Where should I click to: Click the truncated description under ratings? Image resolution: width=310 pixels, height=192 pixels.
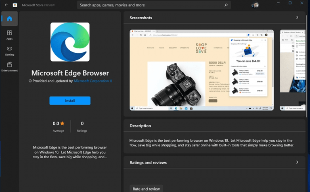pyautogui.click(x=70, y=152)
